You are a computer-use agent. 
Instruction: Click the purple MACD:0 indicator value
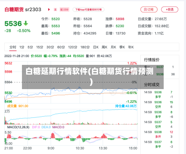[x=58, y=127]
